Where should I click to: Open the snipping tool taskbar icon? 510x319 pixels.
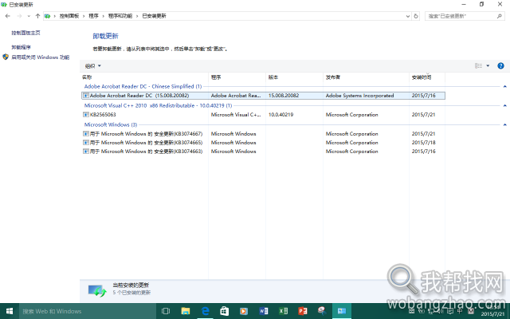tap(322, 311)
